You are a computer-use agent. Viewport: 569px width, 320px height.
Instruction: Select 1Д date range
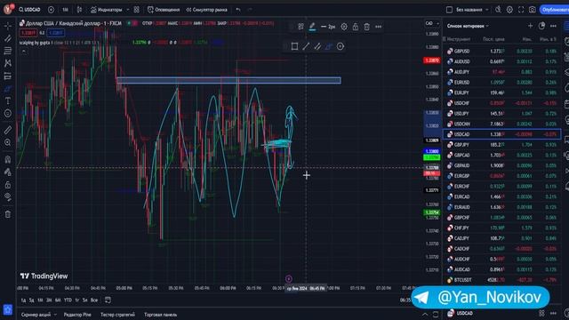23,300
